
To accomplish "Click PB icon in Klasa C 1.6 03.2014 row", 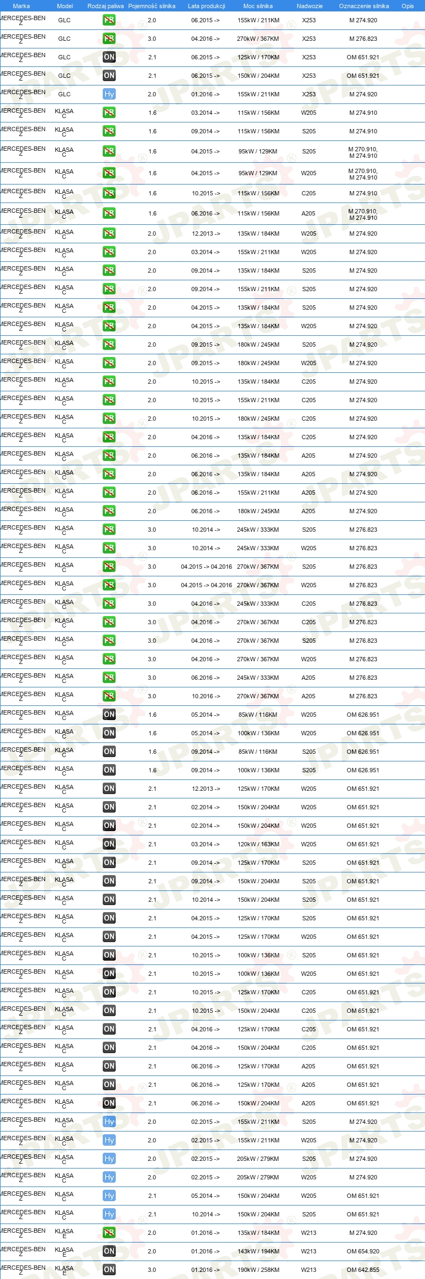I will coord(109,113).
